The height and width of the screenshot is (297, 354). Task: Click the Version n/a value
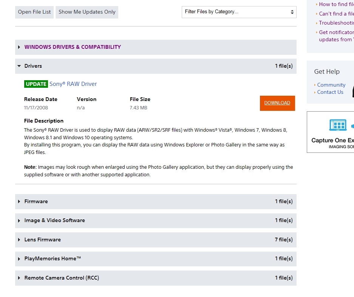pos(81,108)
